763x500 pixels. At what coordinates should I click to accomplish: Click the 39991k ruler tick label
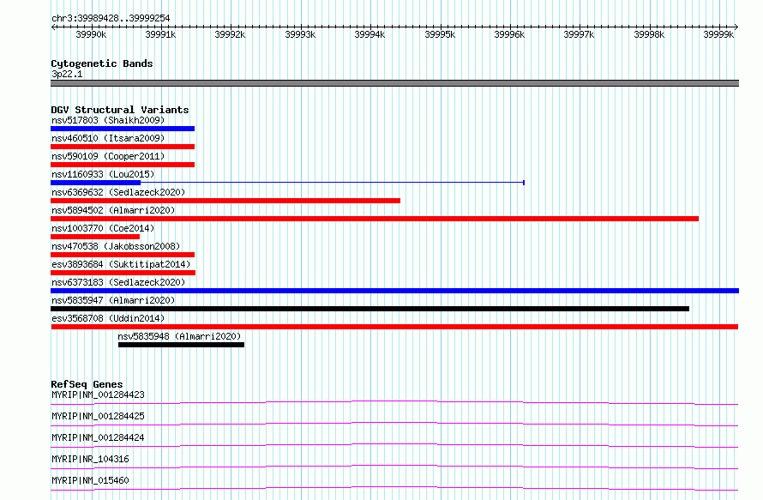click(160, 34)
